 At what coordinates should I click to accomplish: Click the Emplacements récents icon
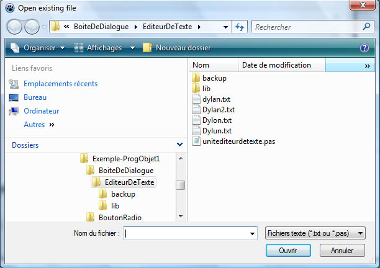(x=14, y=84)
